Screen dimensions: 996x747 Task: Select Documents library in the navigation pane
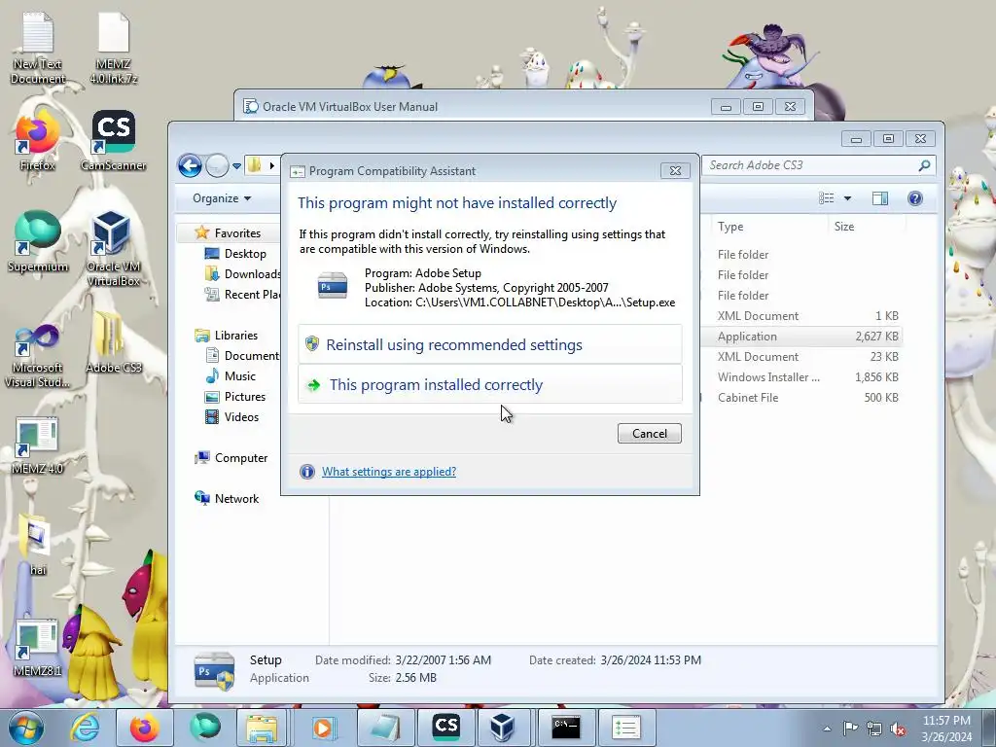tap(242, 356)
